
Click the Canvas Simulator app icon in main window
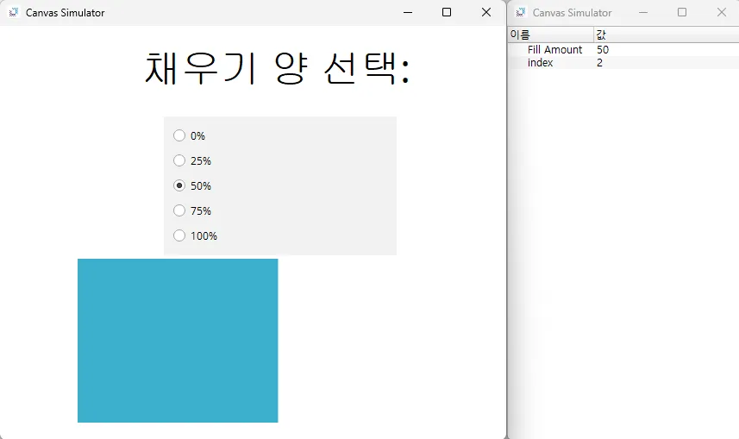13,12
